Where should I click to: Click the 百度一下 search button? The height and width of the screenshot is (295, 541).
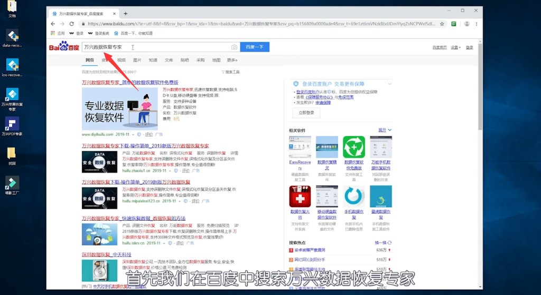click(x=255, y=47)
